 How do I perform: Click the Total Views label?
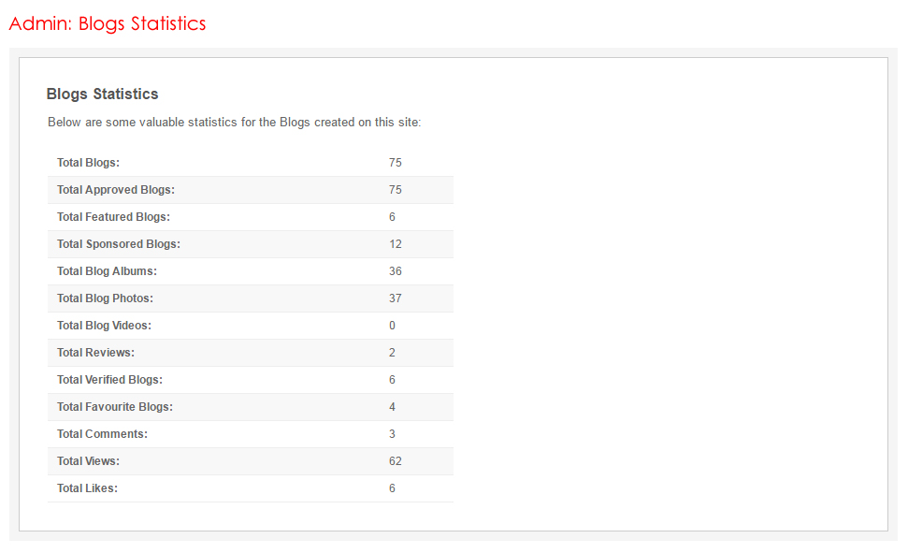(88, 461)
